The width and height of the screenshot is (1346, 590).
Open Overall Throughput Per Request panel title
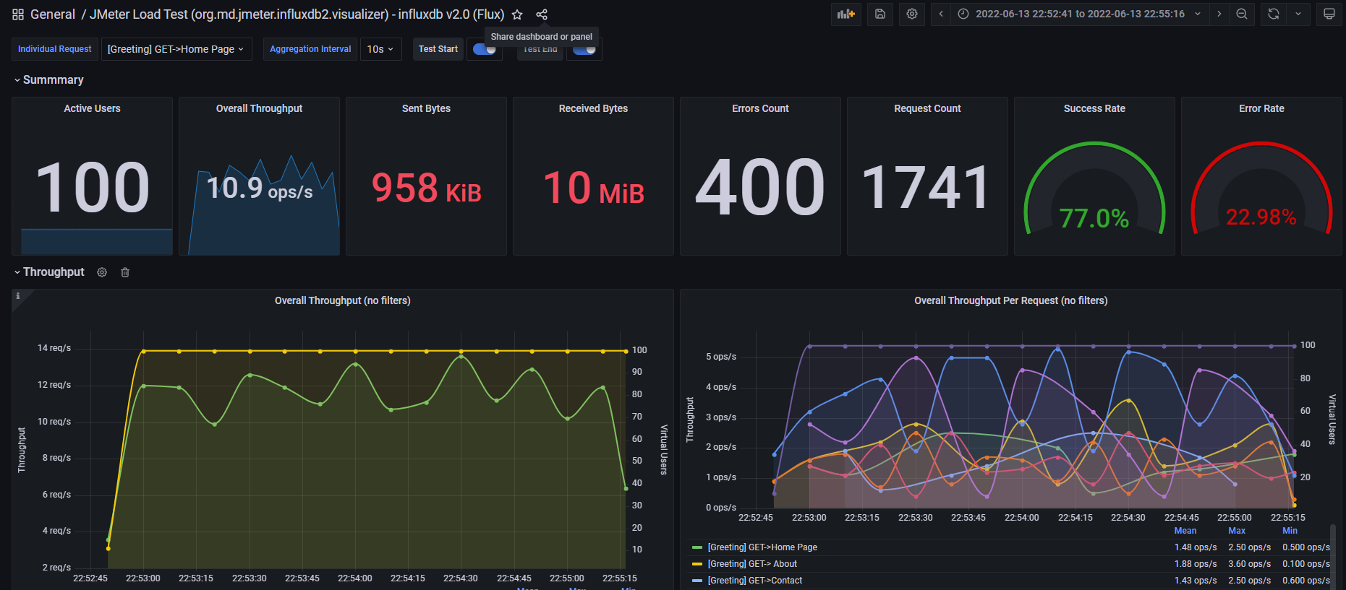click(x=1010, y=300)
